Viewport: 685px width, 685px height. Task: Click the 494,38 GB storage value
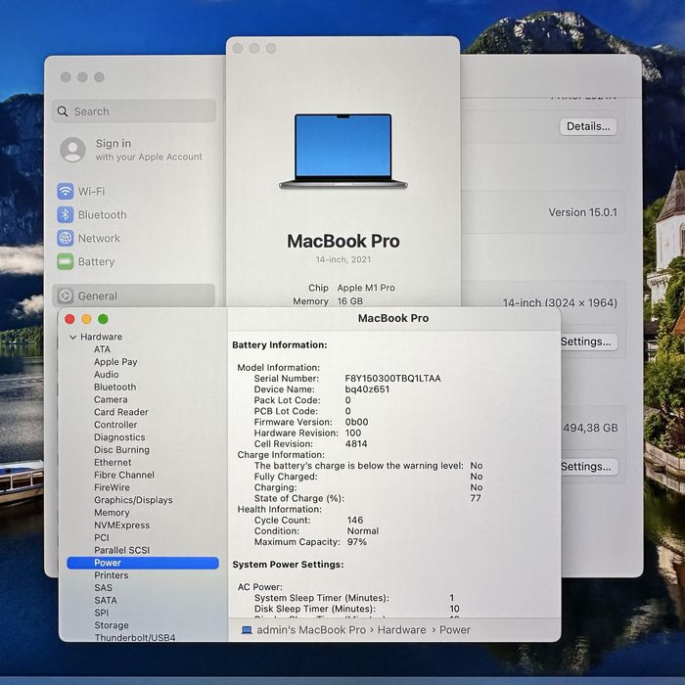[x=590, y=428]
